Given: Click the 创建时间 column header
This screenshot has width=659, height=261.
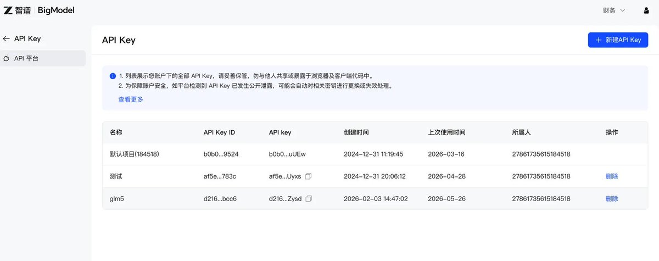Looking at the screenshot, I should (x=356, y=132).
